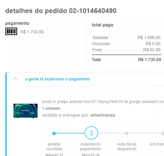The width and height of the screenshot is (164, 156).
Task: Click the dollar sign payment step icon
Action: (x=91, y=133)
